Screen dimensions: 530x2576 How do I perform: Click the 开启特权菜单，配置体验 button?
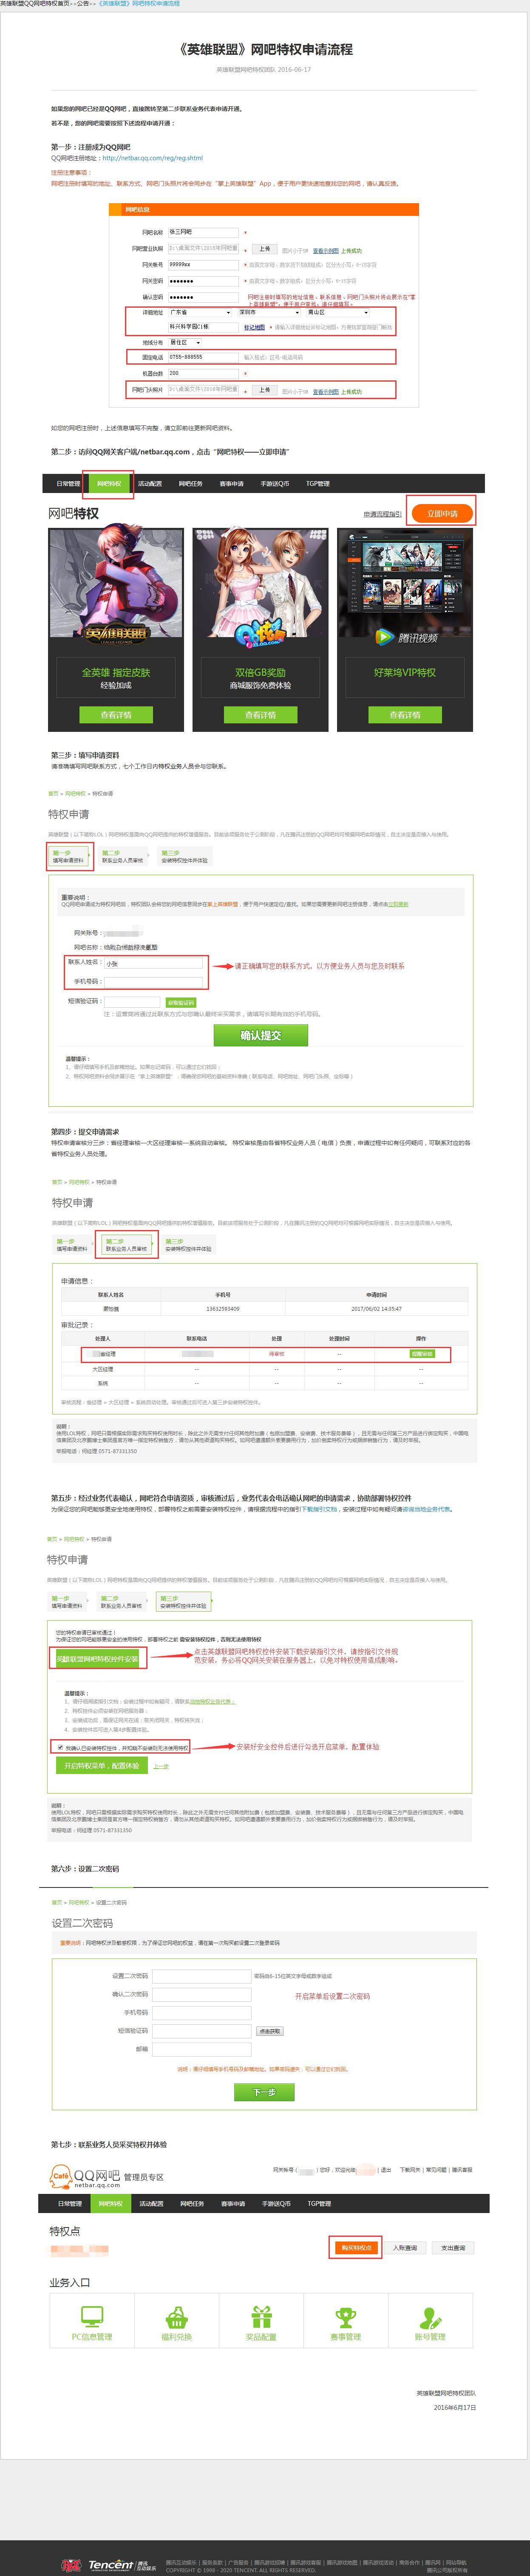click(101, 1766)
